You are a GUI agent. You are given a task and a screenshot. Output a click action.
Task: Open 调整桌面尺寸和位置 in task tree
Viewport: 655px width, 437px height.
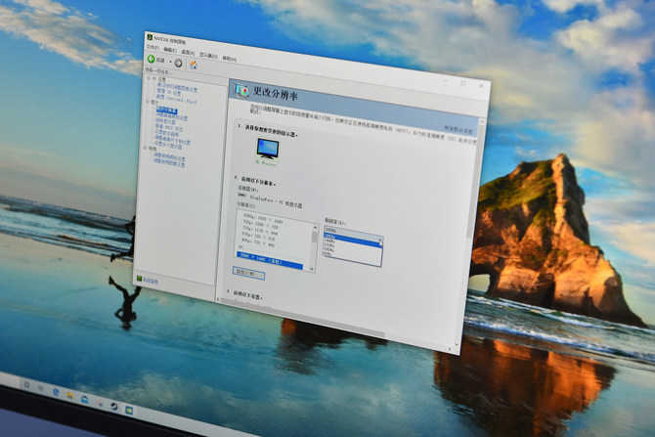(x=172, y=140)
